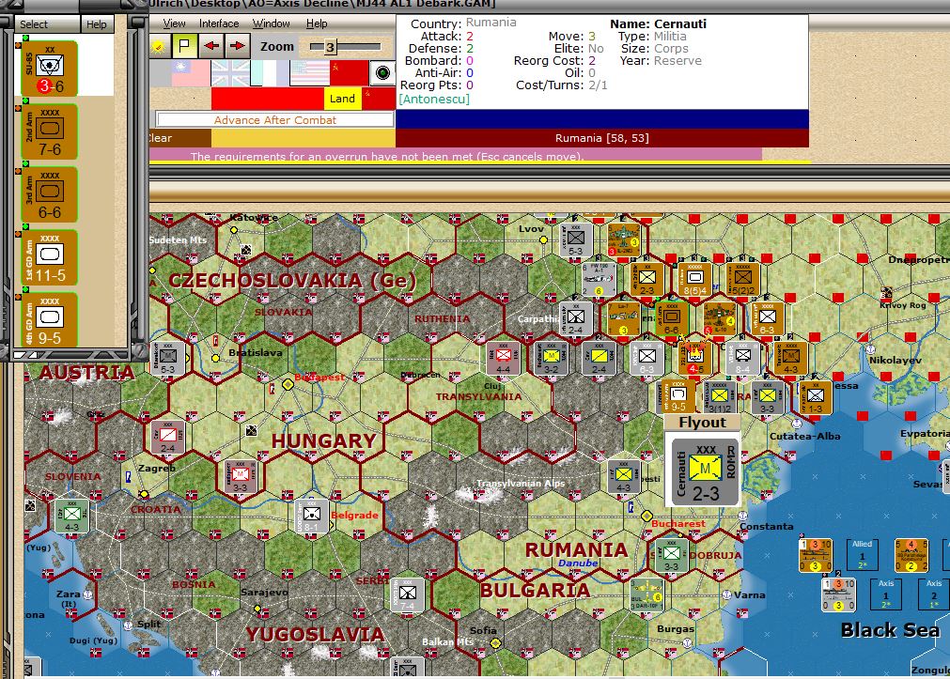Select the 1st GD Arm 11-5 unit
This screenshot has width=950, height=679.
coord(48,257)
